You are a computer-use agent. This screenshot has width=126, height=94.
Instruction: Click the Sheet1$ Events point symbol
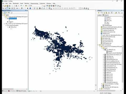[x=9, y=20]
